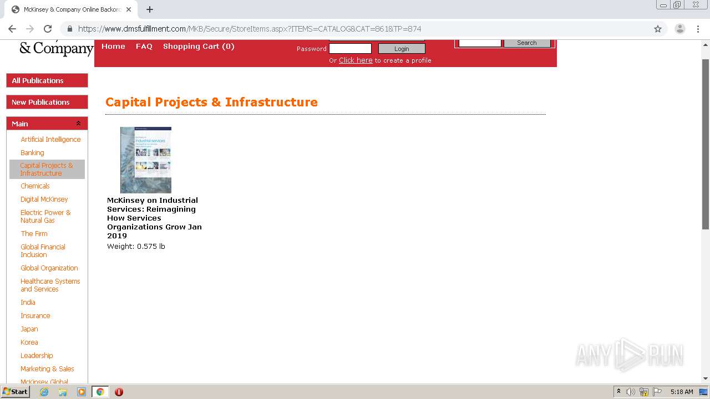The height and width of the screenshot is (399, 710).
Task: Collapse the Main sidebar section
Action: (78, 124)
